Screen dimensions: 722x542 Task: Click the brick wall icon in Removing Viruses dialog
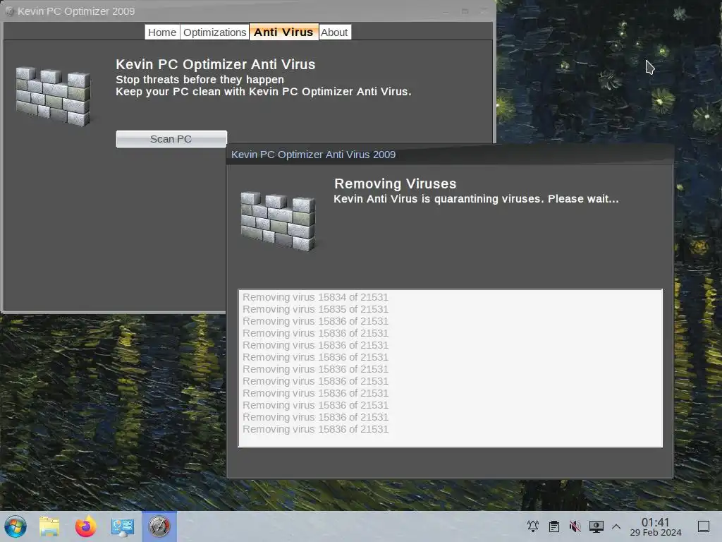pos(278,221)
